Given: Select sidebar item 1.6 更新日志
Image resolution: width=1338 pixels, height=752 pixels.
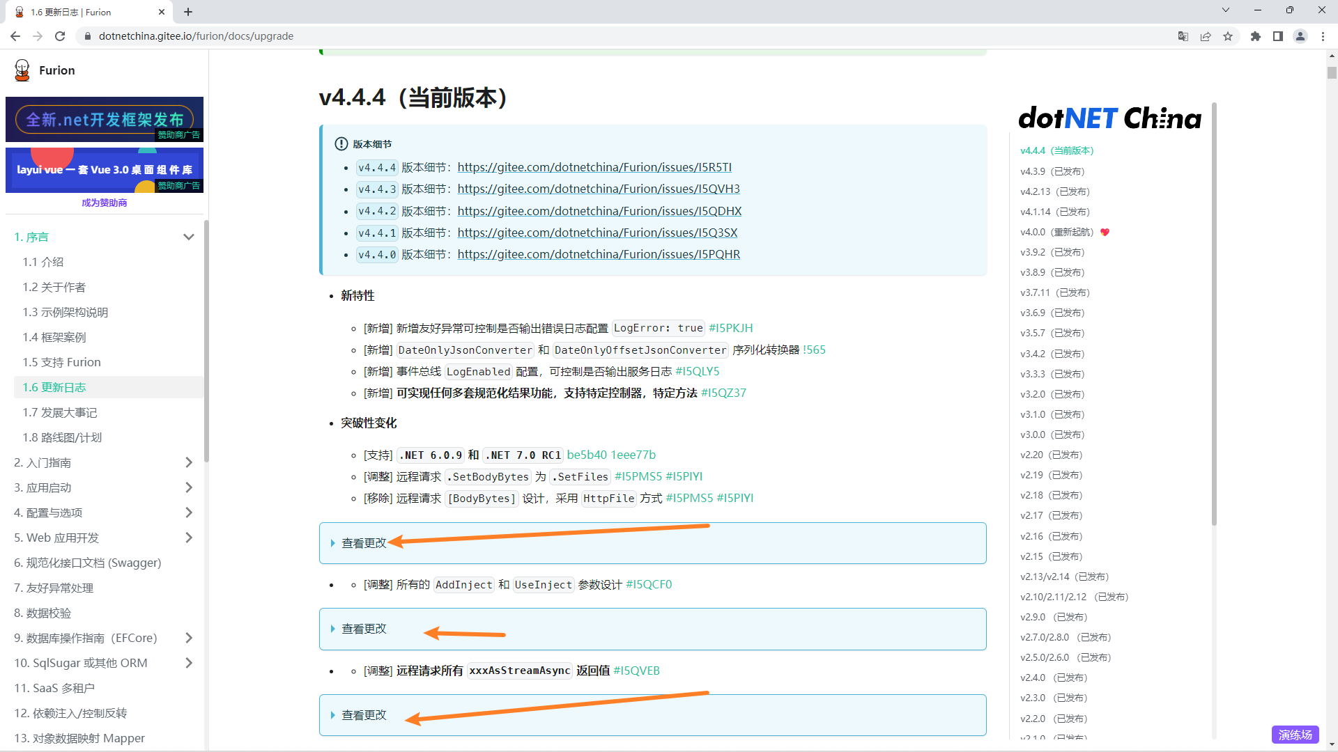Looking at the screenshot, I should pos(108,387).
